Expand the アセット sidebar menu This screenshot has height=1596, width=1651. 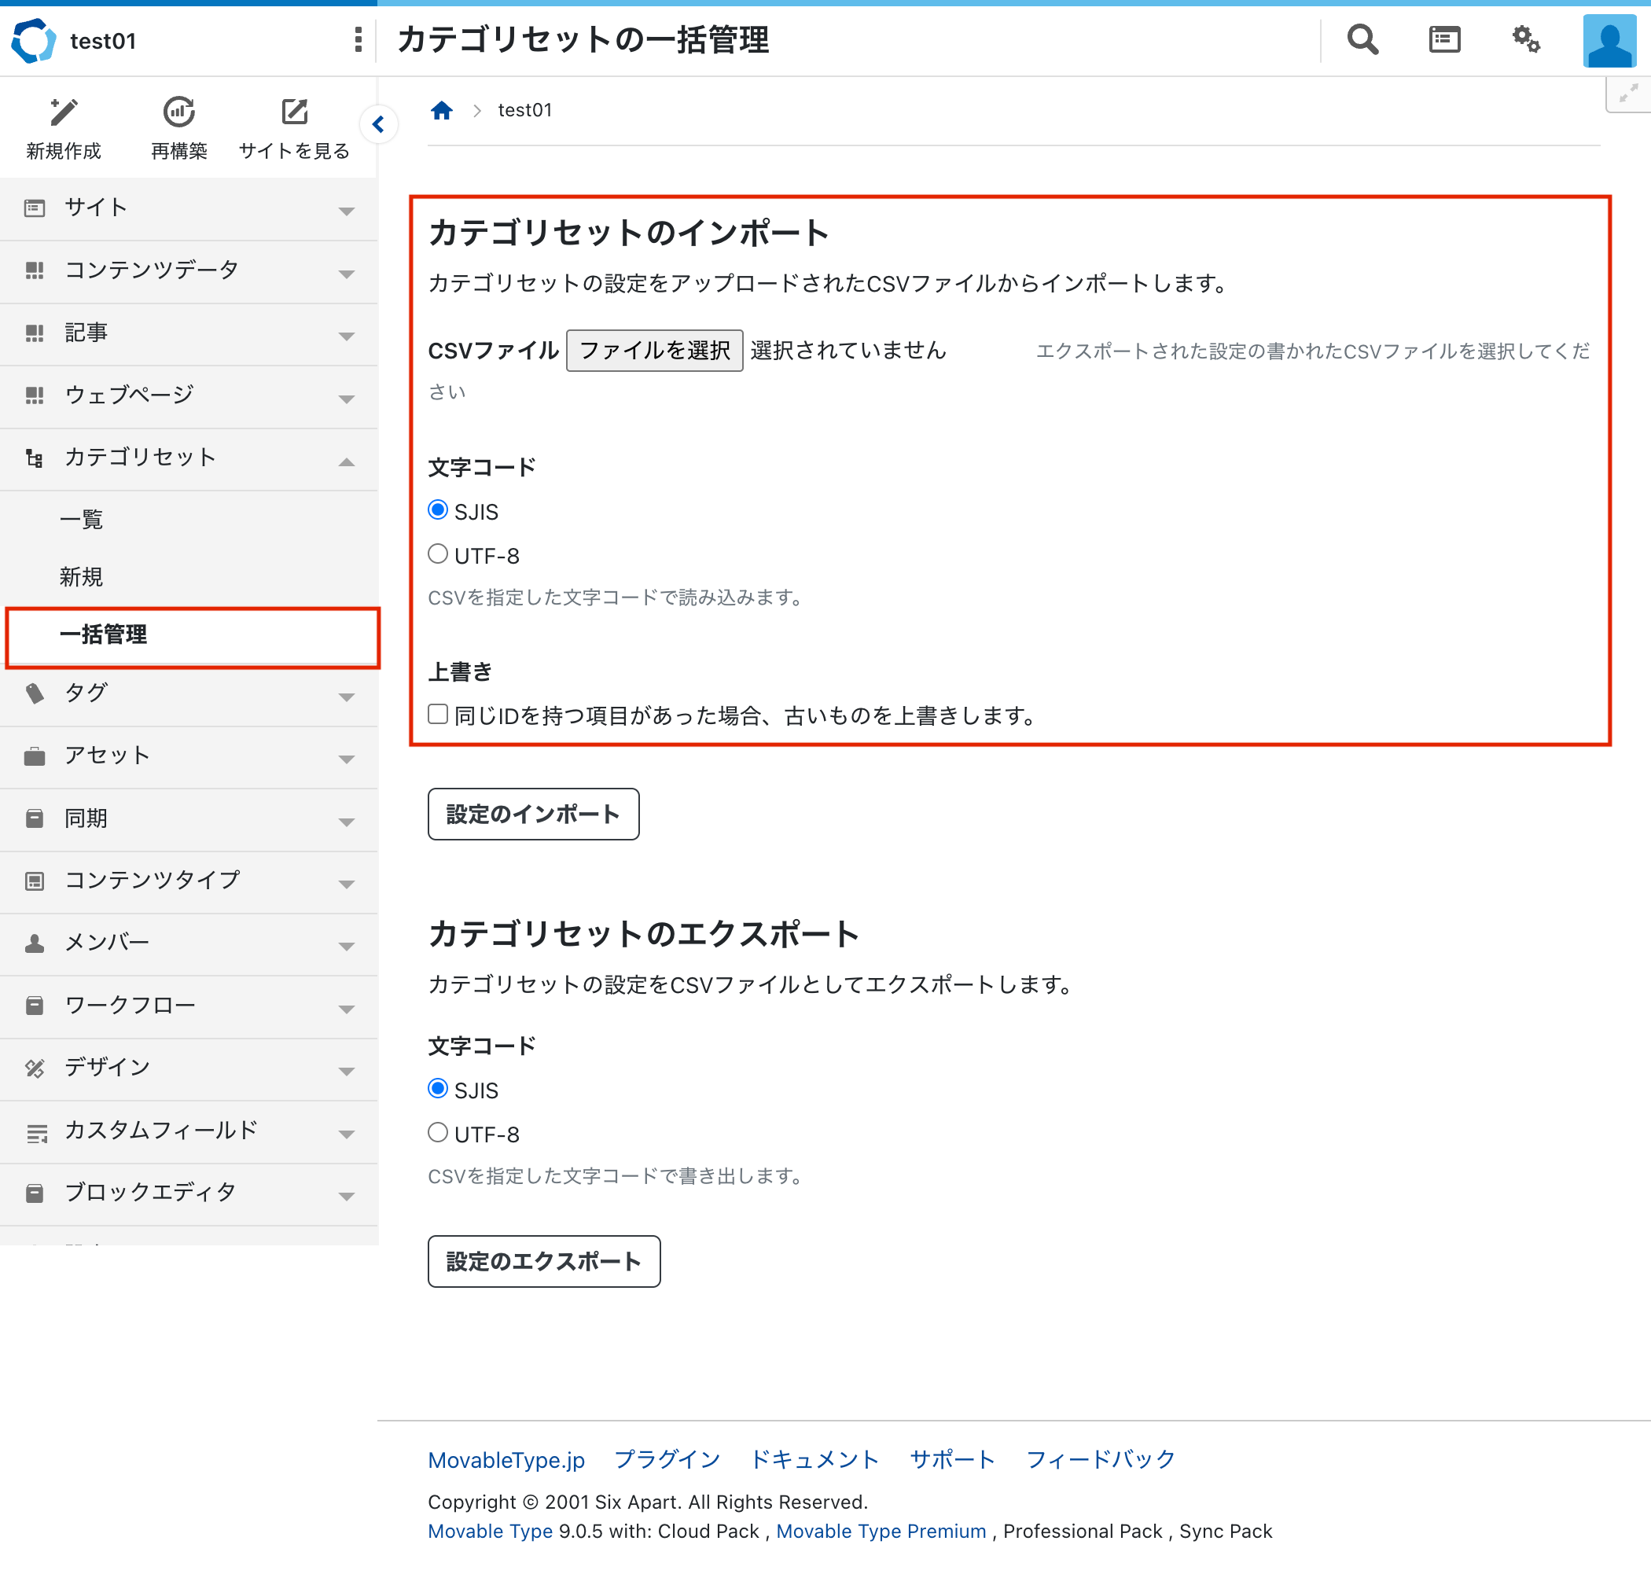(x=189, y=756)
